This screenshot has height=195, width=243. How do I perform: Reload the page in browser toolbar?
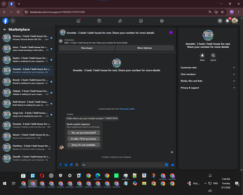point(18,12)
